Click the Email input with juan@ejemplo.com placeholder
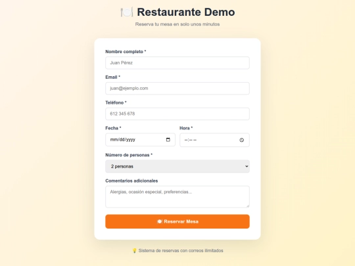Screen dimensions: 355x266 pyautogui.click(x=177, y=88)
